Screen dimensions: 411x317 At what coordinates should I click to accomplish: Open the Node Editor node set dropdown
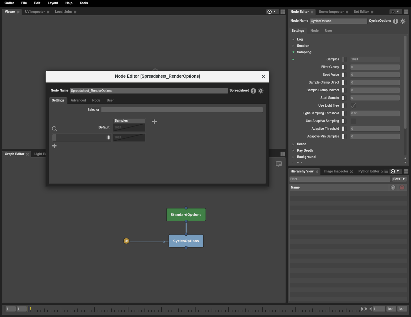coord(395,12)
